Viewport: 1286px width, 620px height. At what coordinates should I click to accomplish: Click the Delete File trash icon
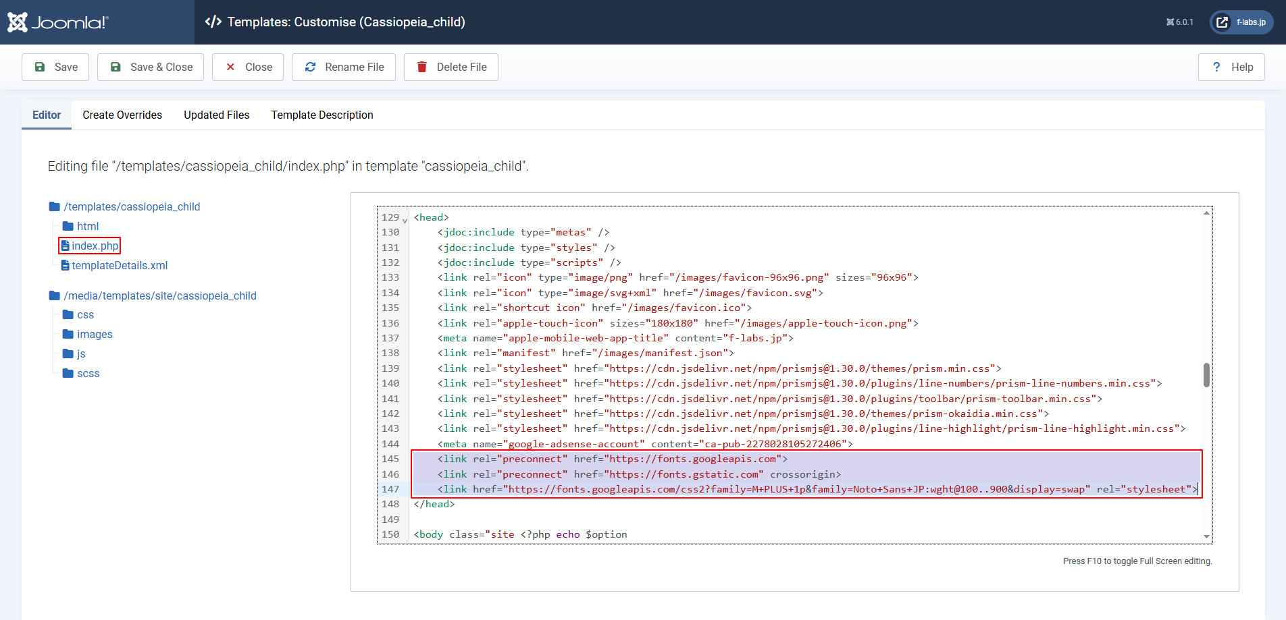(x=422, y=67)
